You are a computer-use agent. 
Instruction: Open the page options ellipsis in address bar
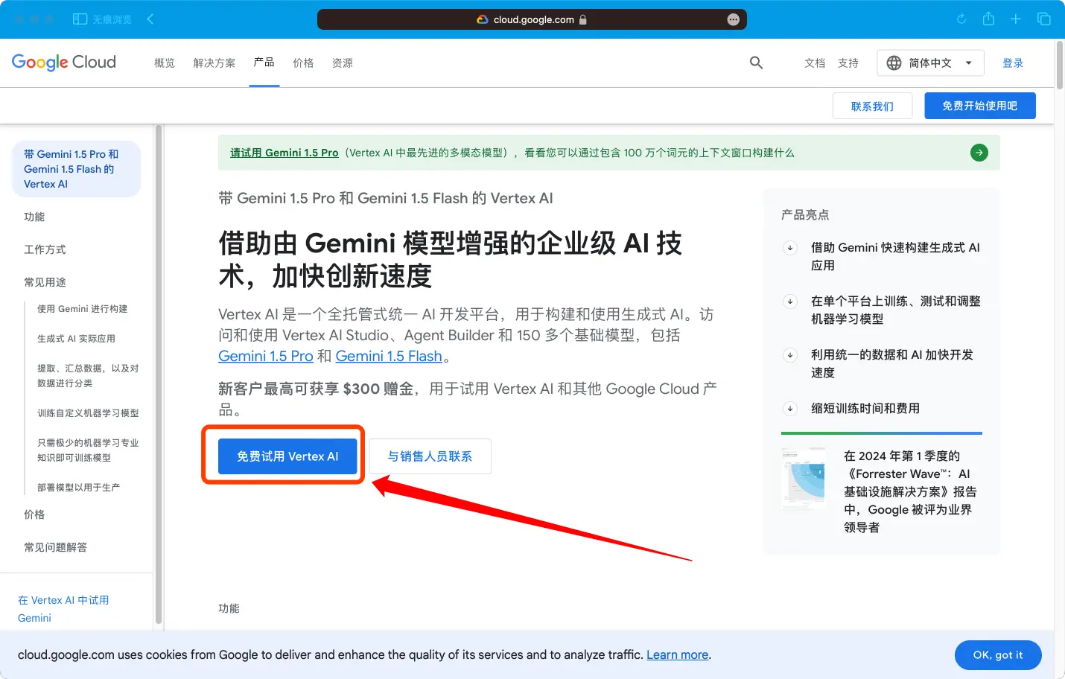point(734,19)
